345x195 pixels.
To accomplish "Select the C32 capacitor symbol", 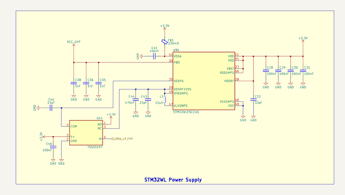I will click(253, 100).
